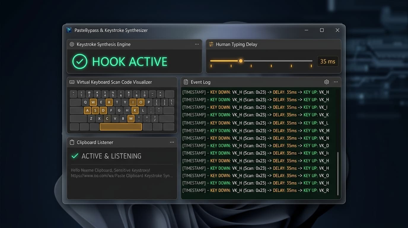The image size is (408, 228).
Task: Open Event Log settings gear
Action: 326,82
